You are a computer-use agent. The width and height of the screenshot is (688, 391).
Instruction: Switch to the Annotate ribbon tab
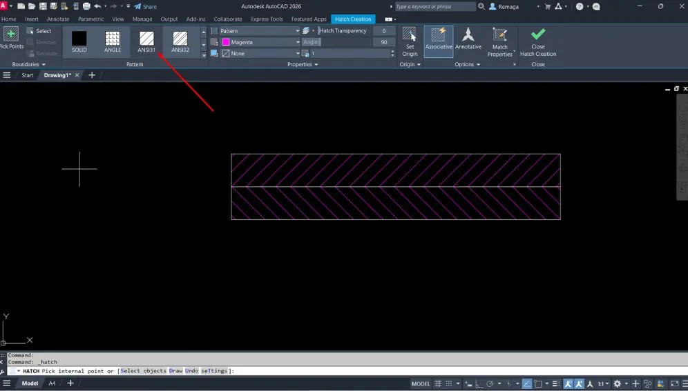pos(58,19)
